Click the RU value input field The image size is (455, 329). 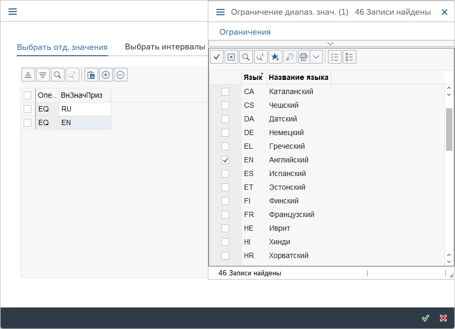click(84, 109)
